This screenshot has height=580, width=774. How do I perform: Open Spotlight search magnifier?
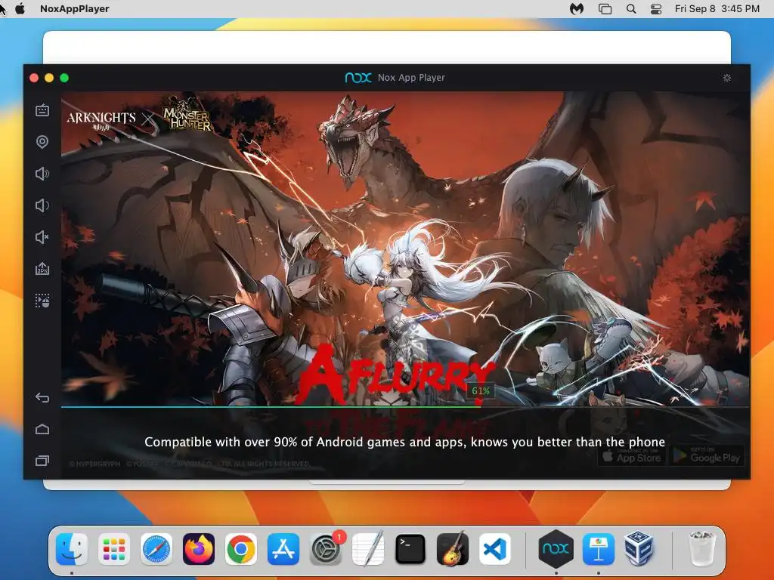click(x=631, y=8)
